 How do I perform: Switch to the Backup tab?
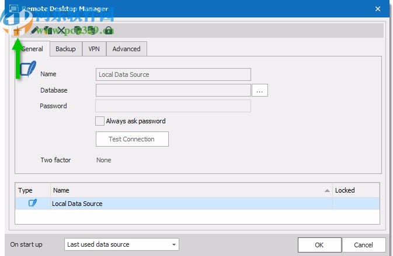tap(65, 49)
